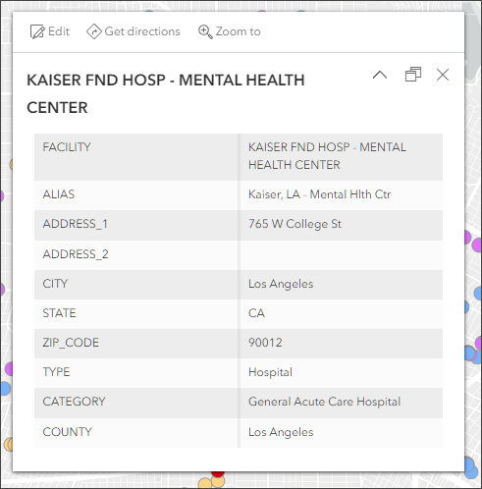This screenshot has width=482, height=489.
Task: Click the General Acute Care Hospital category value
Action: (x=324, y=402)
